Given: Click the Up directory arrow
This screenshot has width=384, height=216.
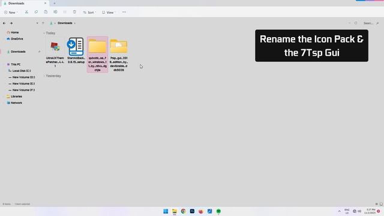Looking at the screenshot, I should tap(43, 23).
